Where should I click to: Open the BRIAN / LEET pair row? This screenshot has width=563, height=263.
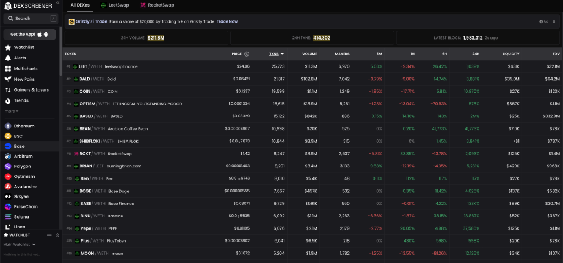[312, 166]
